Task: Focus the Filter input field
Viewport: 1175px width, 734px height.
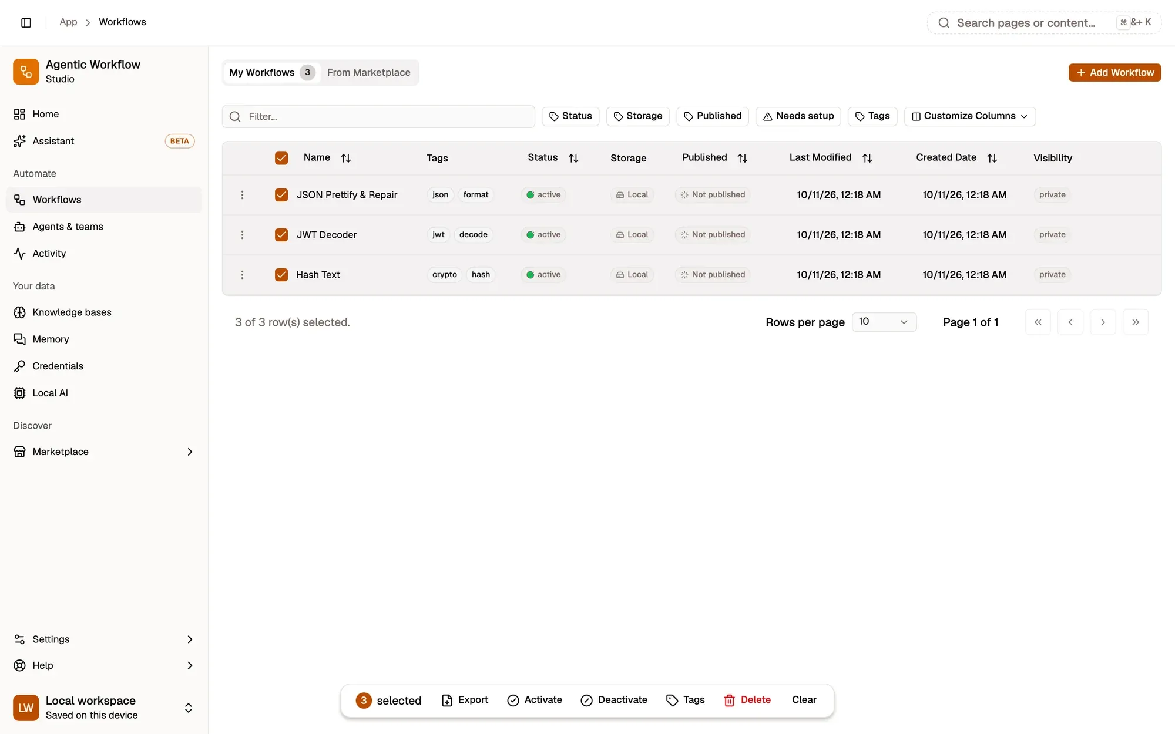Action: click(378, 117)
